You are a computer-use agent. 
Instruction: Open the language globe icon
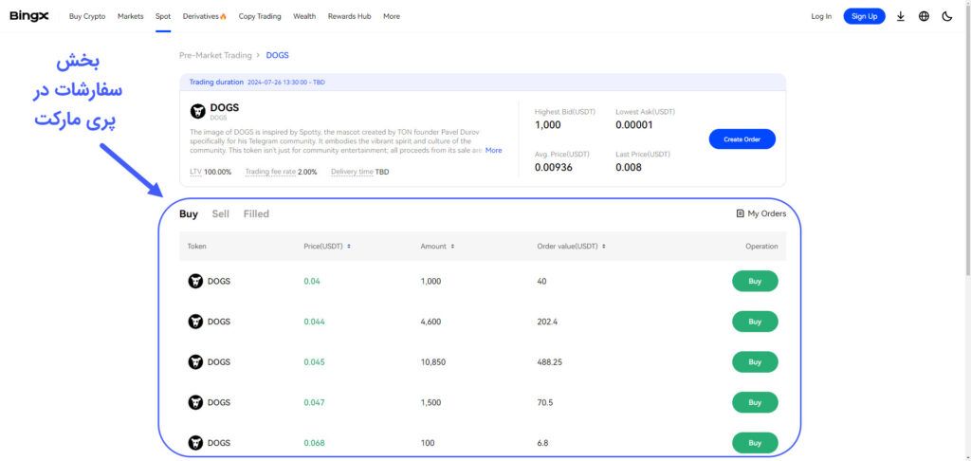tap(924, 16)
